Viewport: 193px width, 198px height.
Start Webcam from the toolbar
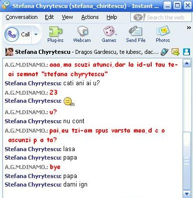(x=82, y=34)
